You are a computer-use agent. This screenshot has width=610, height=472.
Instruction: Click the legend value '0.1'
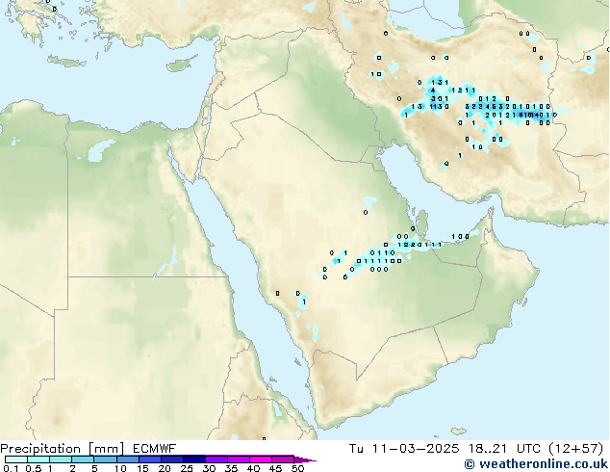coord(11,468)
